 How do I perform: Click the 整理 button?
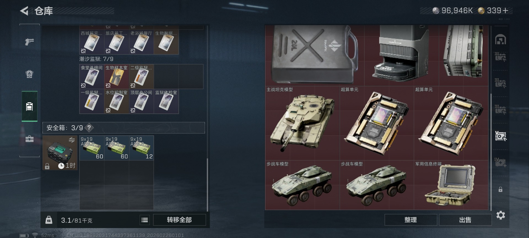(411, 220)
